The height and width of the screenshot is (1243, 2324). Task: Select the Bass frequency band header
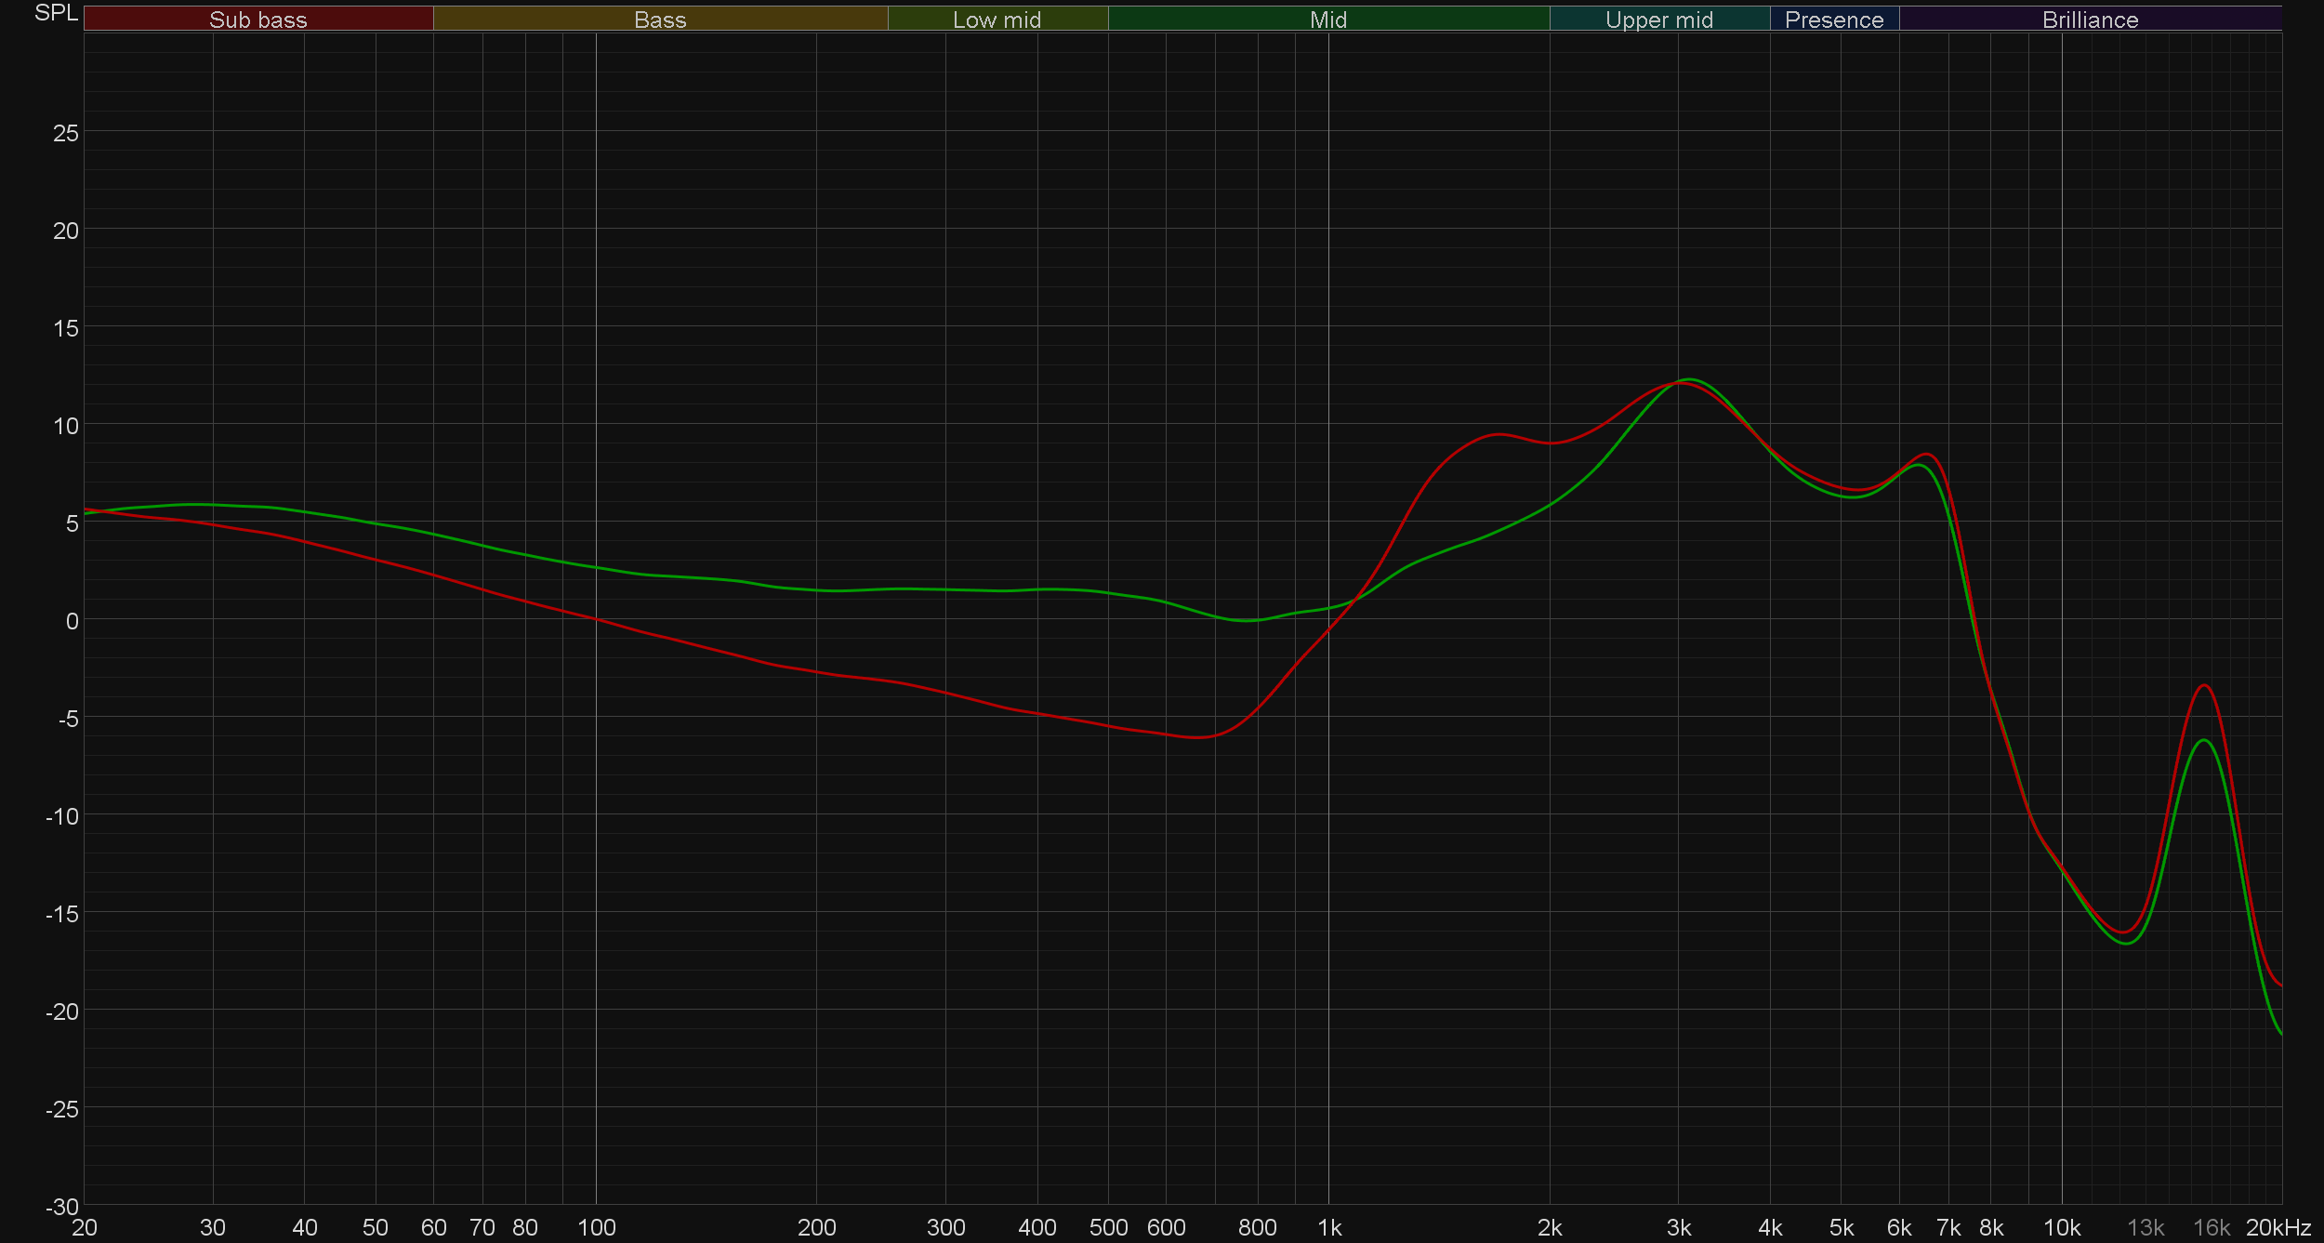point(660,20)
